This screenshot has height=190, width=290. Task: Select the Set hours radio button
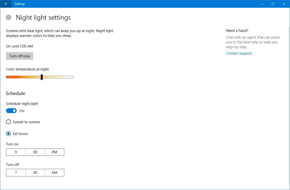tap(8, 134)
